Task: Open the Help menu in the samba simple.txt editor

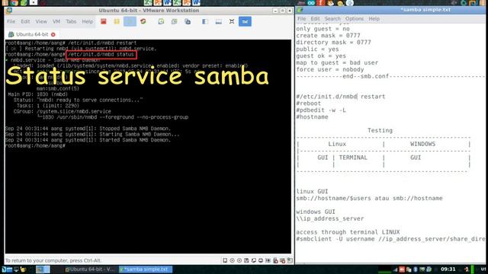Action: pyautogui.click(x=374, y=18)
